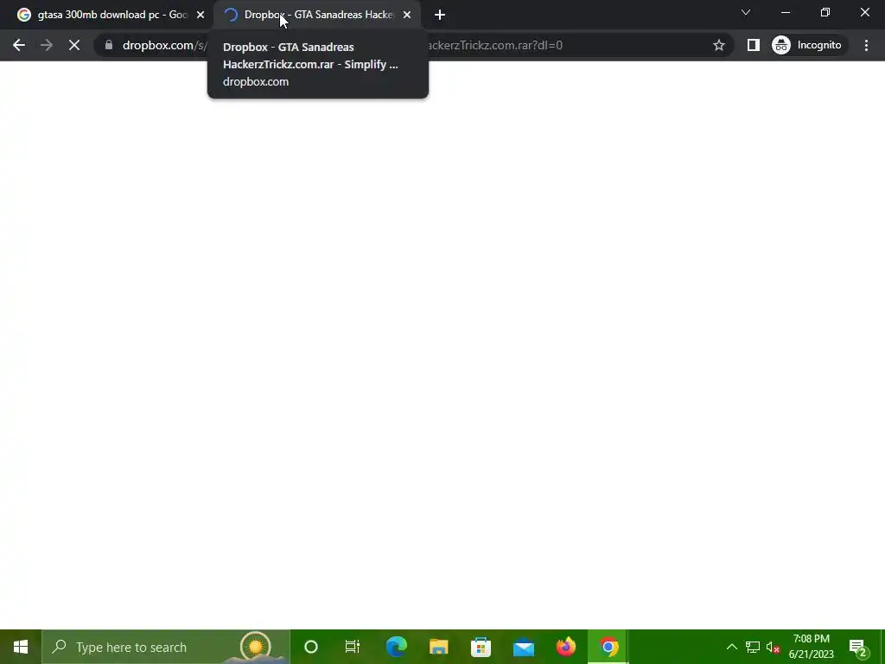Close the gtasa 300mb download tab
The height and width of the screenshot is (664, 885).
pos(201,15)
